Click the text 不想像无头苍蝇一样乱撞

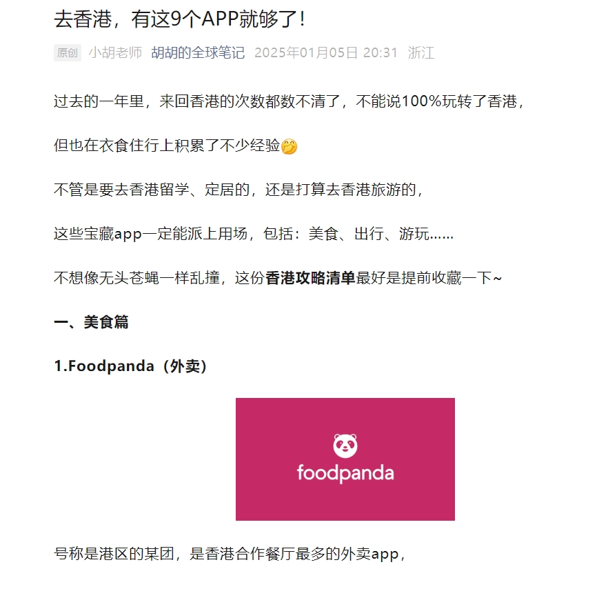pos(137,278)
